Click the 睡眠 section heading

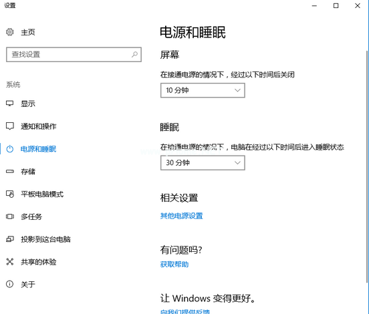(170, 127)
